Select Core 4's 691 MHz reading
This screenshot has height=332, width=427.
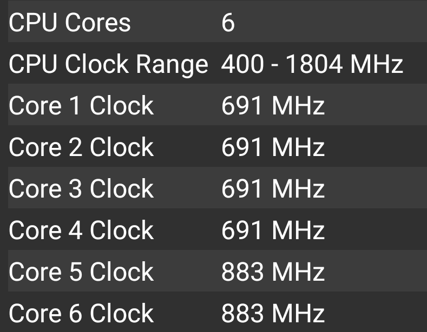[273, 231]
